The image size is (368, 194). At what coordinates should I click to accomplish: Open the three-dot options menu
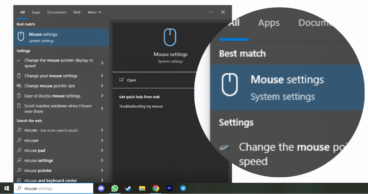pos(211,12)
